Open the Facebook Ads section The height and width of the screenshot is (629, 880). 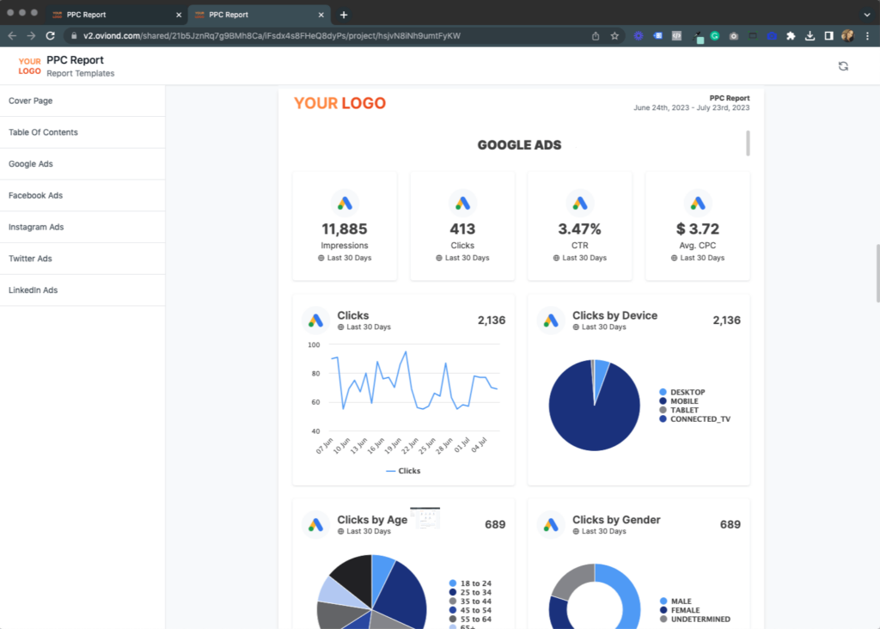82,195
